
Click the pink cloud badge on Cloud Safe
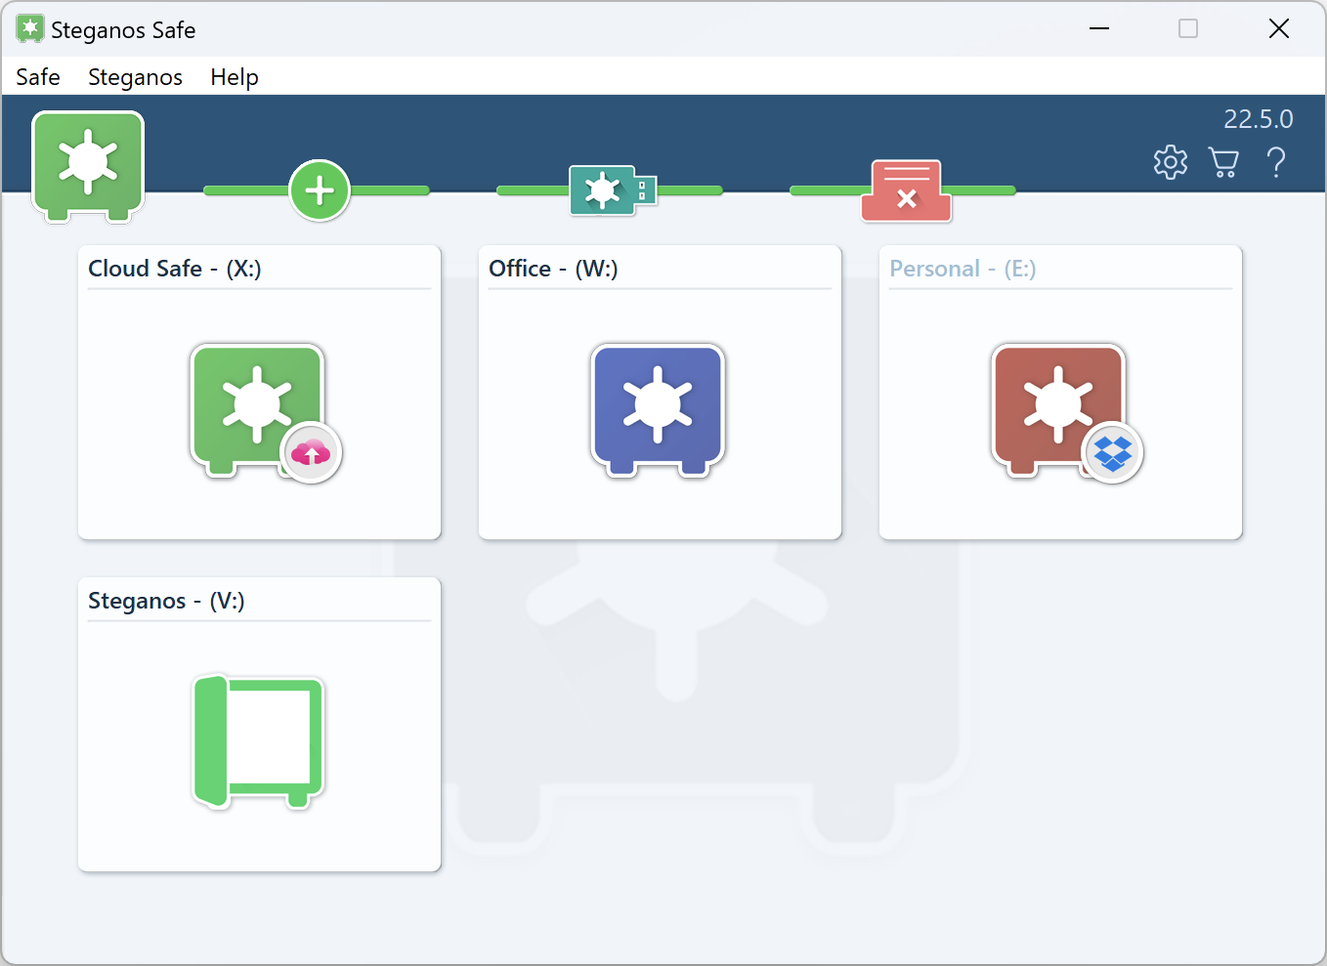pyautogui.click(x=312, y=453)
